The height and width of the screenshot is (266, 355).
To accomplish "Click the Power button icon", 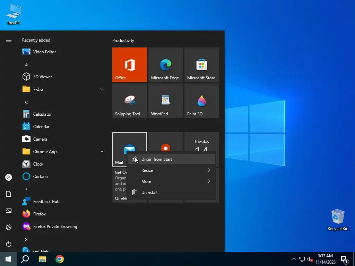I will point(9,244).
